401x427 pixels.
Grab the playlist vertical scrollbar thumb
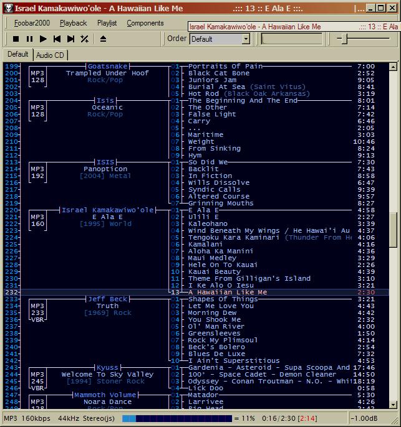click(393, 230)
